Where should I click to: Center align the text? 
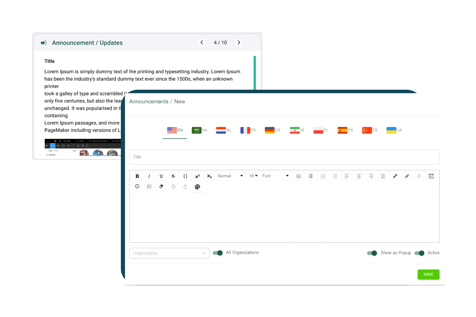tap(359, 176)
